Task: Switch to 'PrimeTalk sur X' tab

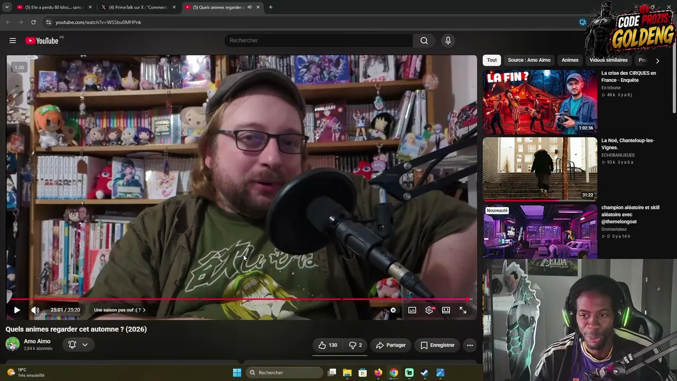Action: pyautogui.click(x=138, y=7)
